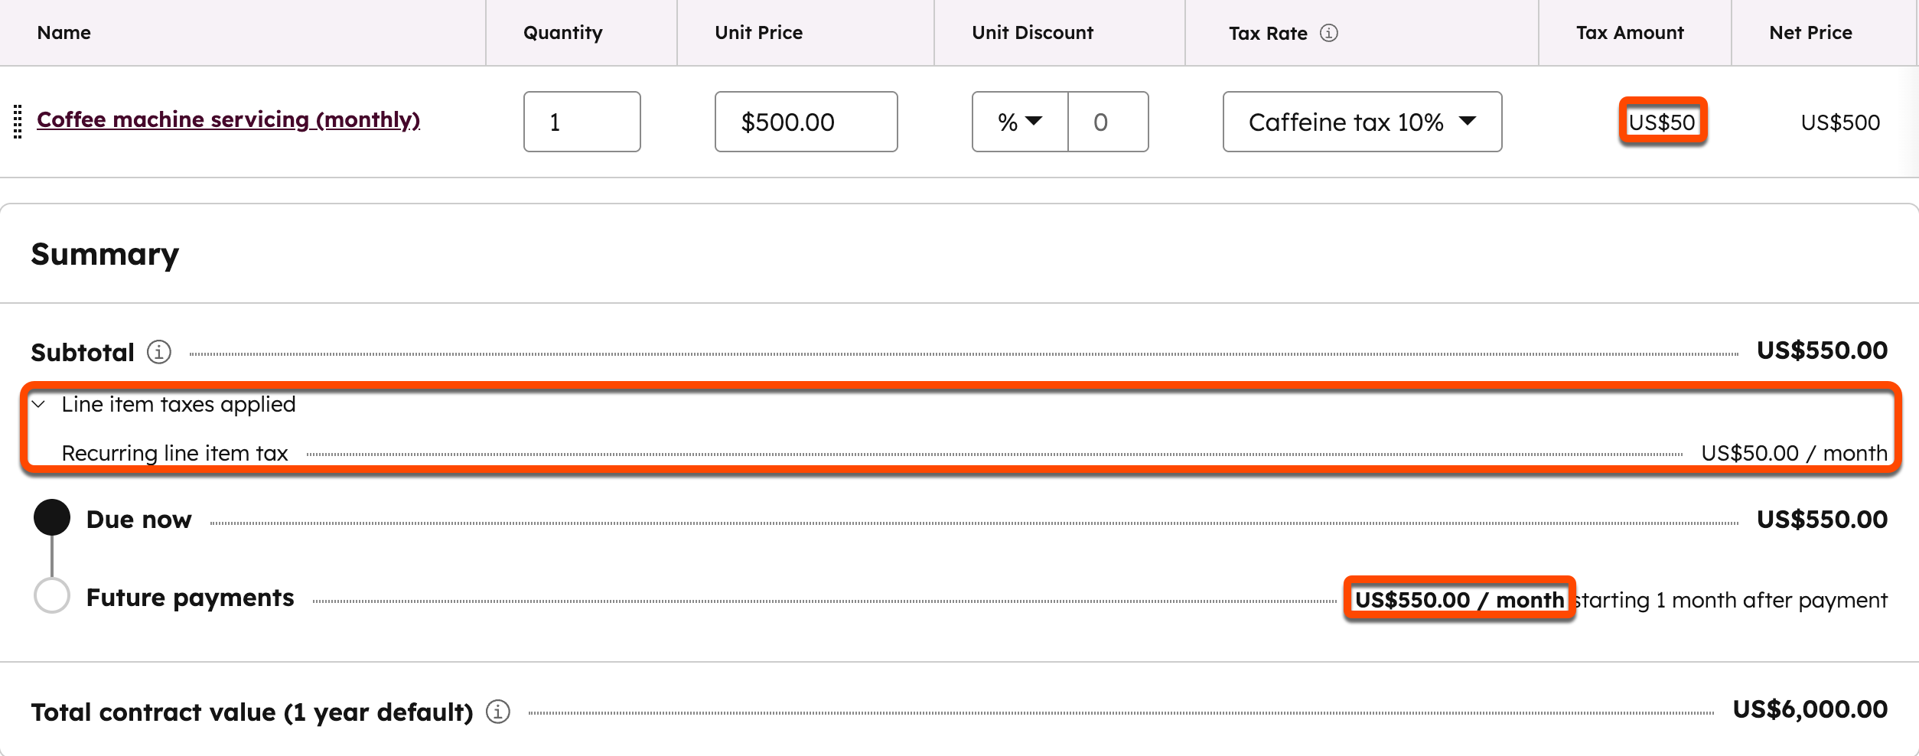The height and width of the screenshot is (756, 1919).
Task: Click the Net Price value US$500
Action: [1840, 122]
